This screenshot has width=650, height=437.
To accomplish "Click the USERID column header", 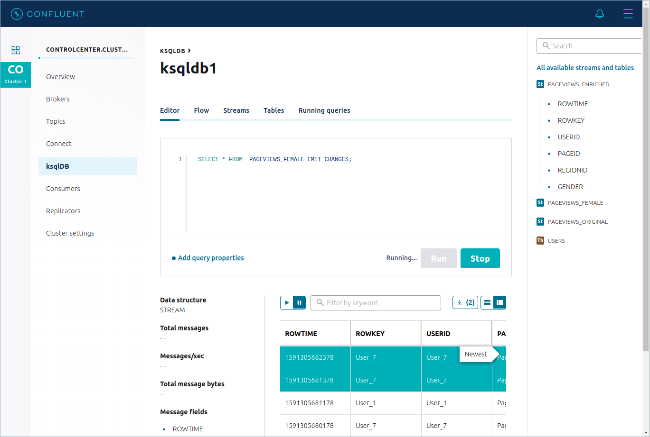I will [456, 334].
